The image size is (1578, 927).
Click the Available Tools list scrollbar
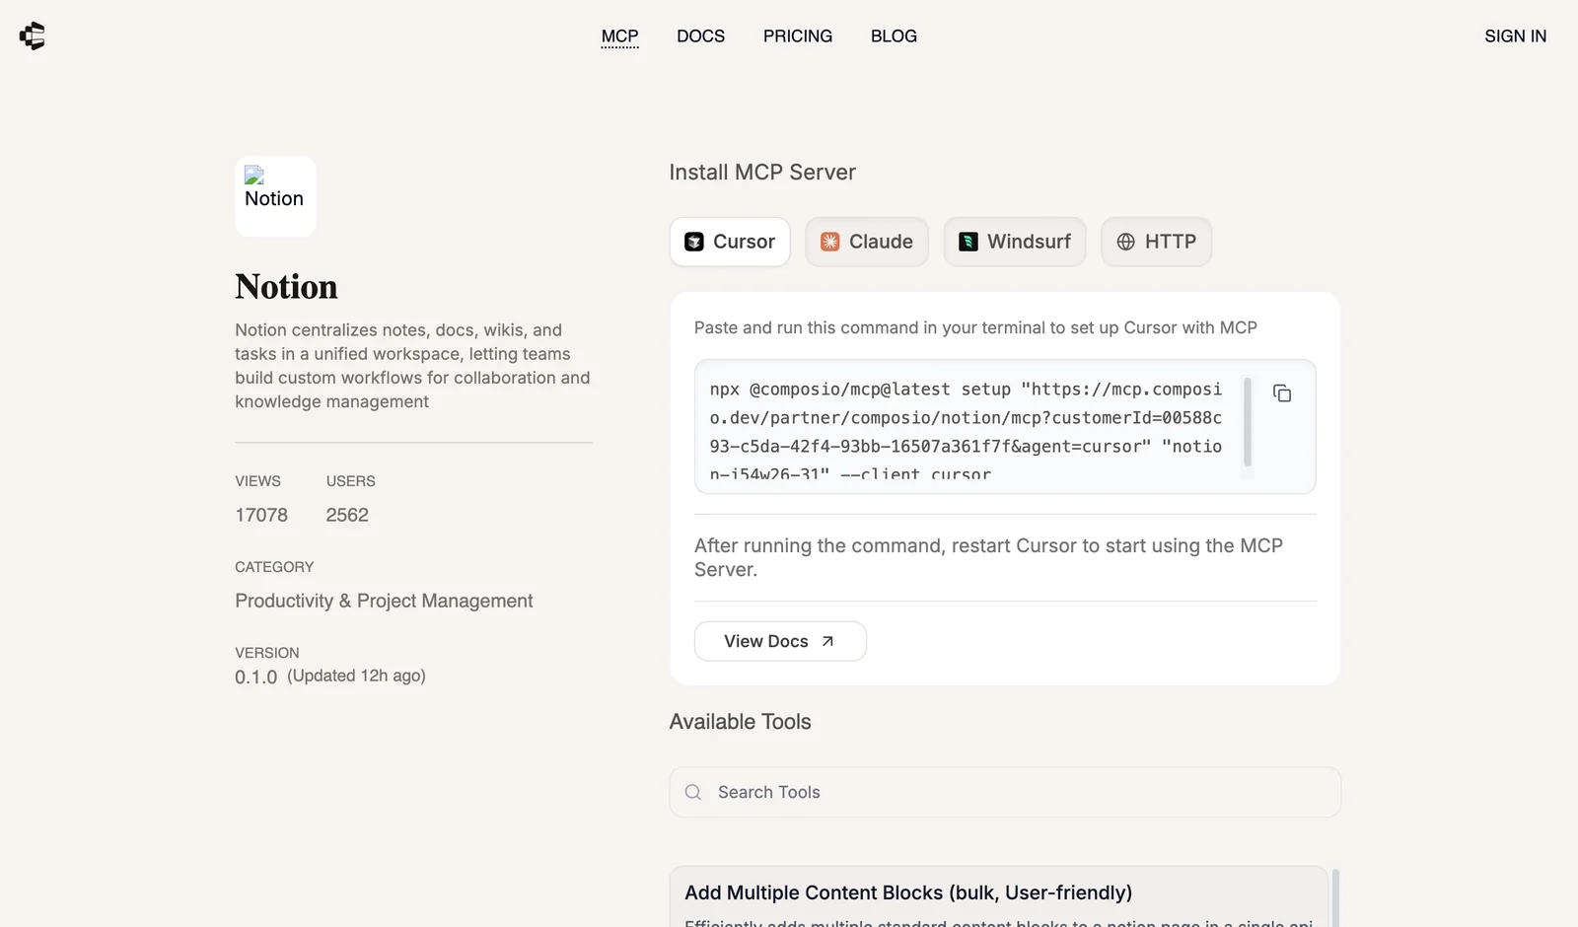click(1335, 897)
